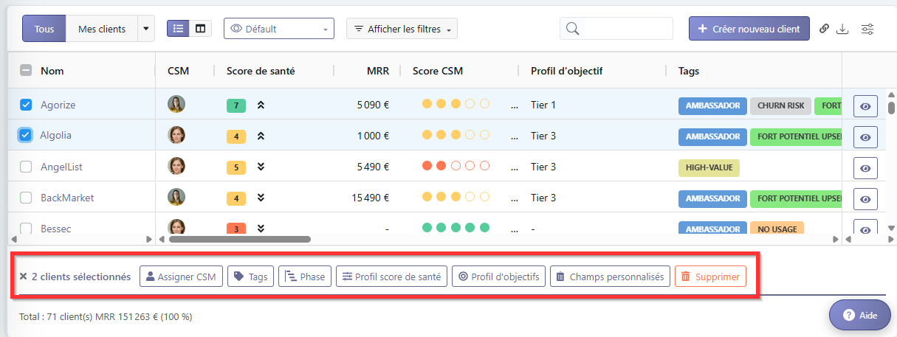Click the Supprimer bulk delete button
Screen dimensions: 897x337
point(710,277)
